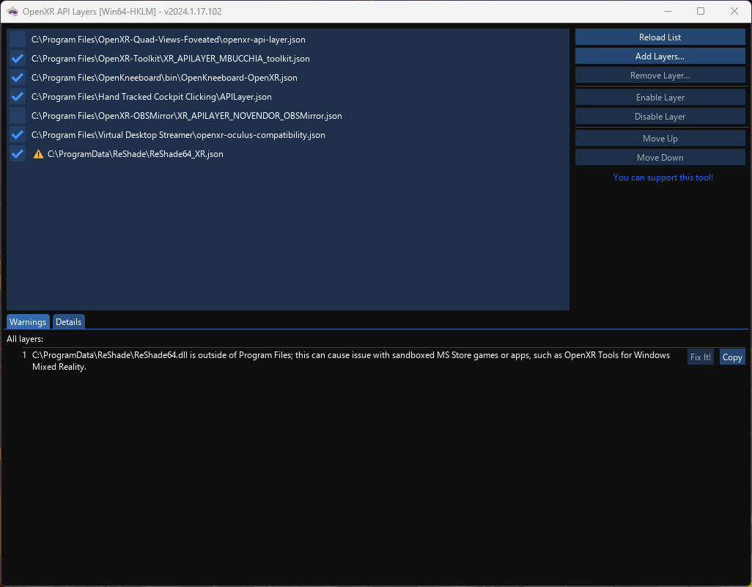Click the ReShade64.dll warning message text

351,361
